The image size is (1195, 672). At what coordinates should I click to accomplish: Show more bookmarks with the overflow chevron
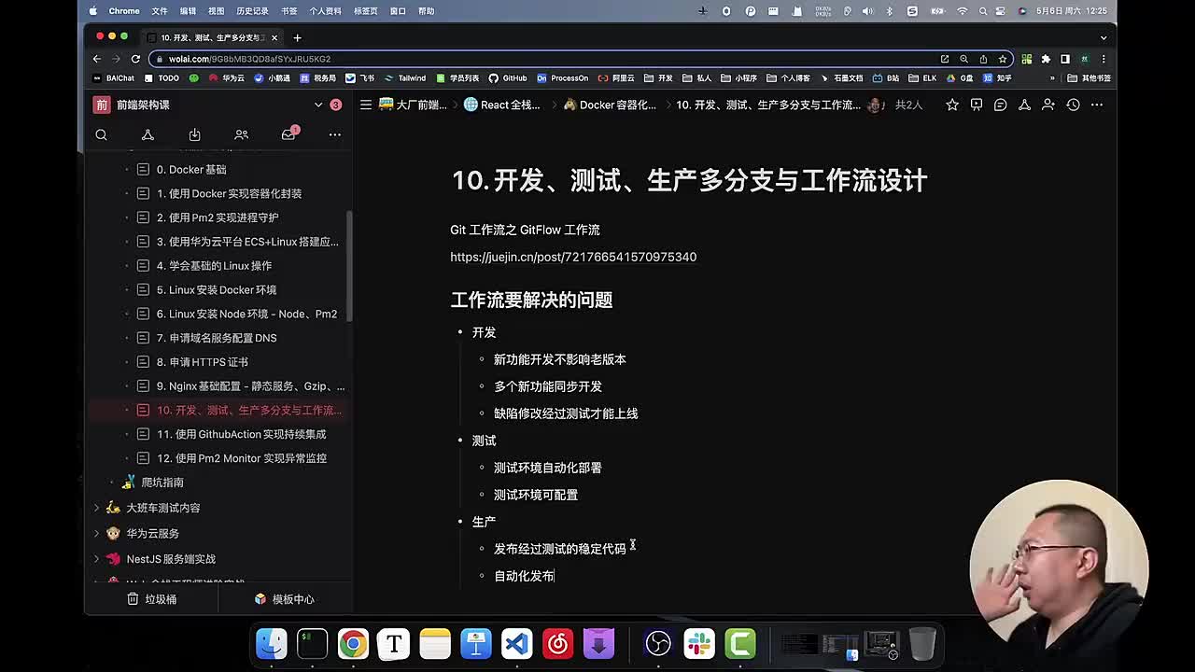point(1052,78)
